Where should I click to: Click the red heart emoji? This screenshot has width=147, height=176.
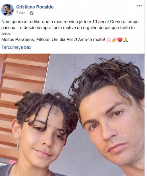120,40
